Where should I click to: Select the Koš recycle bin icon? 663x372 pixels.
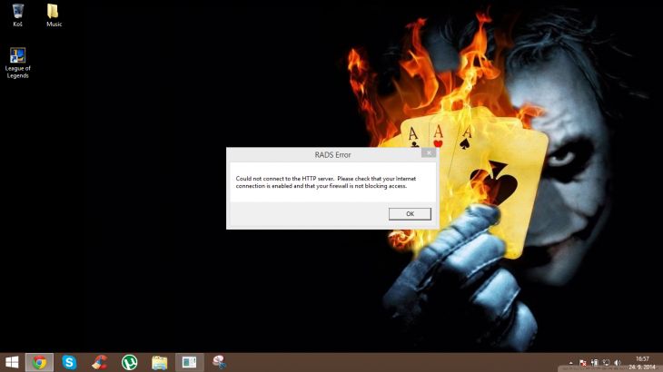17,15
